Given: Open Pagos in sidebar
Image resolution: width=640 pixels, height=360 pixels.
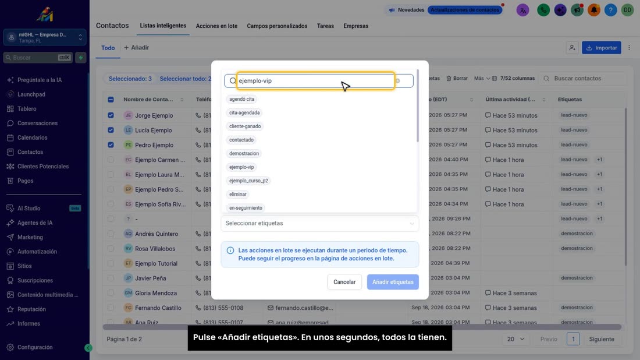Looking at the screenshot, I should pyautogui.click(x=25, y=181).
